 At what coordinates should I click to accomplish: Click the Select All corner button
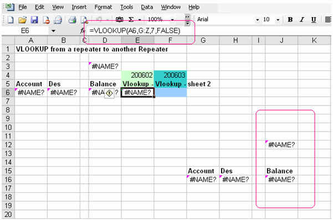coord(8,40)
